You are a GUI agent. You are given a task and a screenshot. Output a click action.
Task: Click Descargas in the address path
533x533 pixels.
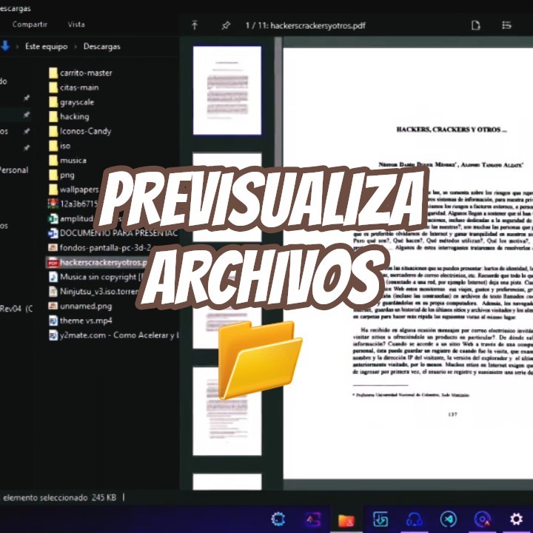tap(102, 47)
